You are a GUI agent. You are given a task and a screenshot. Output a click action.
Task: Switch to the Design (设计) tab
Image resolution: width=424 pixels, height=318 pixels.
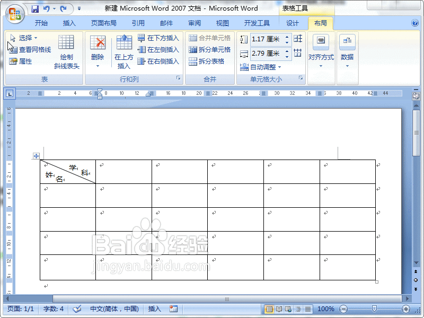click(x=292, y=23)
